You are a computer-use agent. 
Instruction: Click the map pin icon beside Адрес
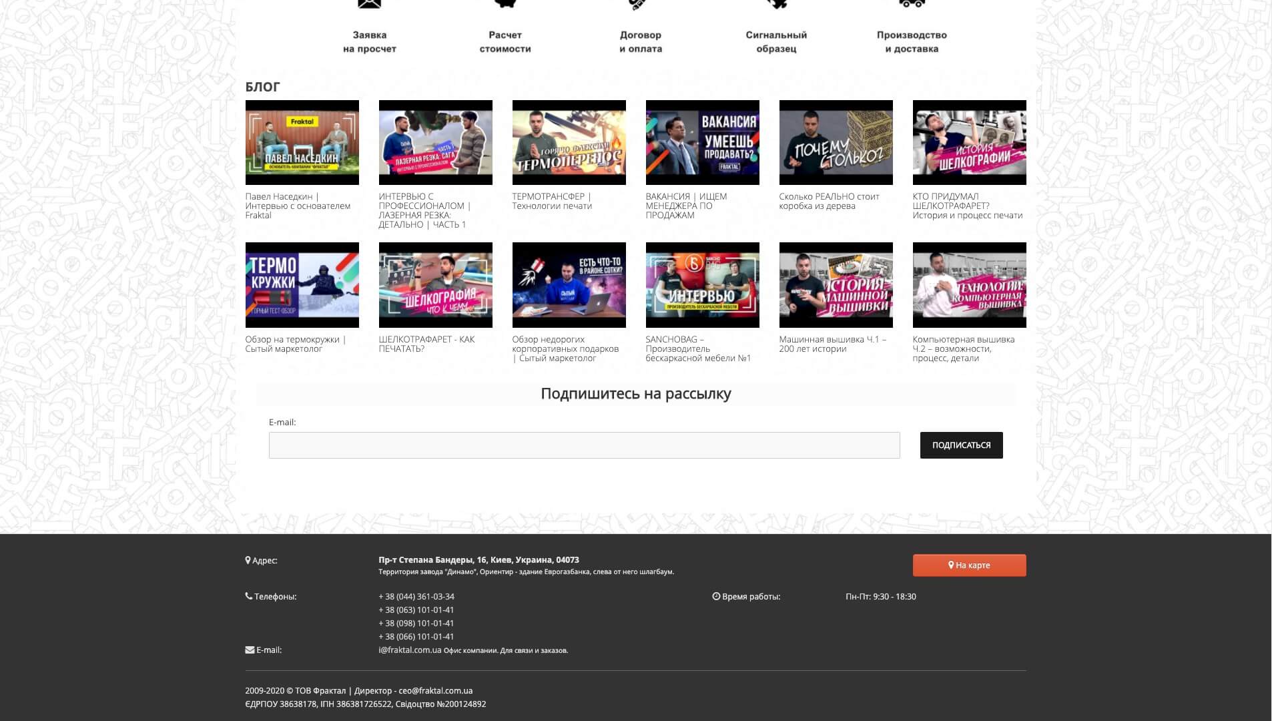(248, 561)
